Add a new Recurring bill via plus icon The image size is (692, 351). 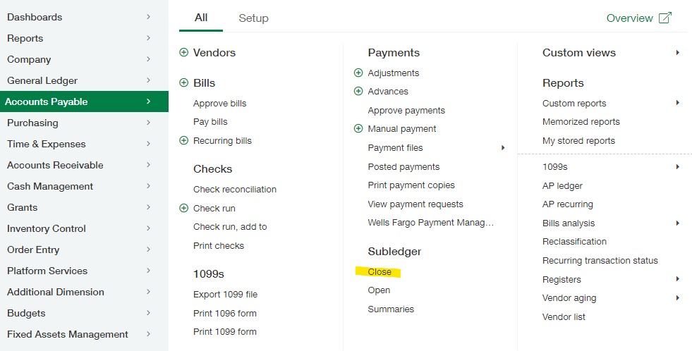click(x=184, y=140)
